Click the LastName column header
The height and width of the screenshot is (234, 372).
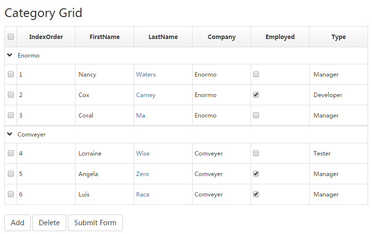[163, 37]
